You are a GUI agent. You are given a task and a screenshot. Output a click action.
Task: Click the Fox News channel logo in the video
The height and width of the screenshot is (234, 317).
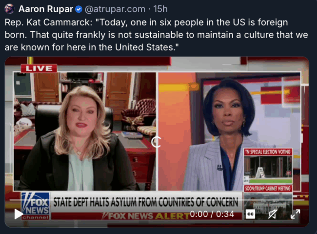[36, 206]
